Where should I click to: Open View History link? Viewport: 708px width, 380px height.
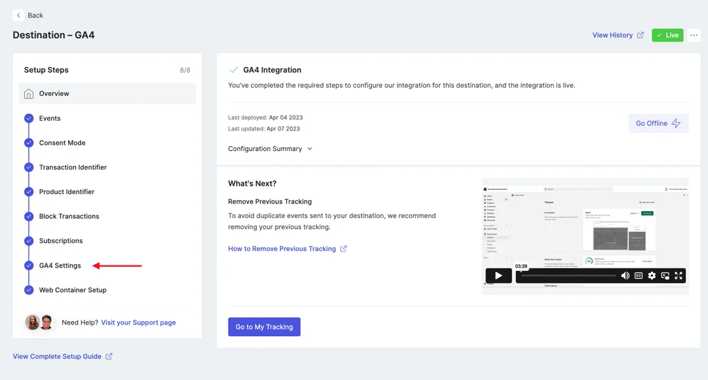coord(612,35)
